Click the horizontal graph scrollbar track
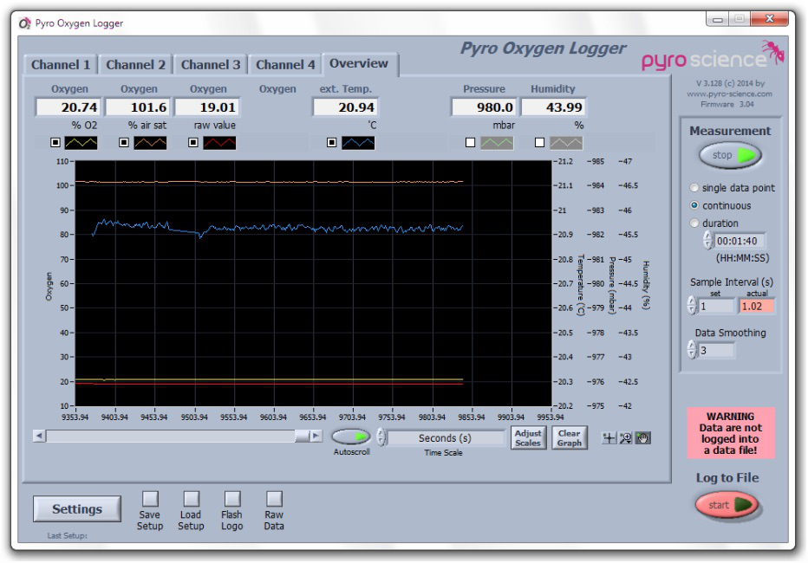The height and width of the screenshot is (563, 808). [x=173, y=437]
